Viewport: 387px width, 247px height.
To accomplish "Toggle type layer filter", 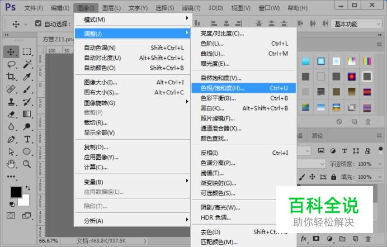I will pyautogui.click(x=344, y=151).
